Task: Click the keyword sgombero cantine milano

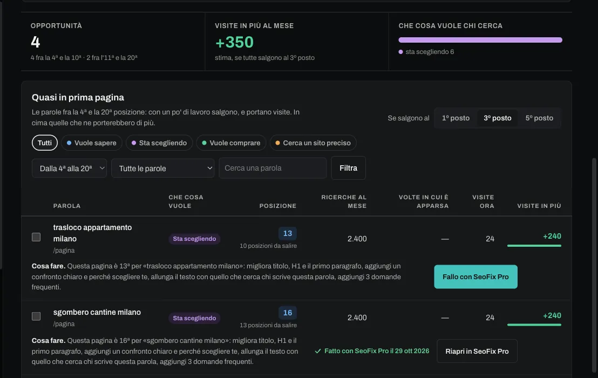Action: (97, 313)
